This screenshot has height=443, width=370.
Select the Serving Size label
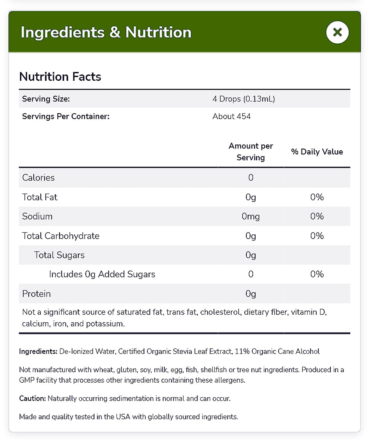pyautogui.click(x=46, y=99)
